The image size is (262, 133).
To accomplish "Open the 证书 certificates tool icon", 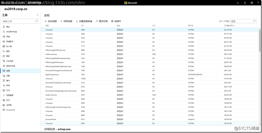I will [x=4, y=100].
